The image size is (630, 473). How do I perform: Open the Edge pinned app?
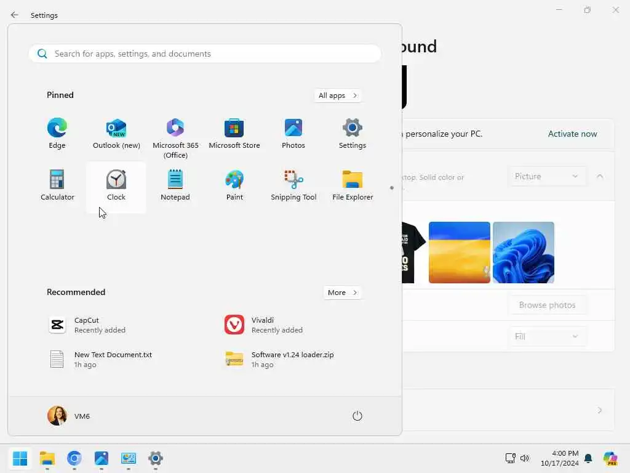[57, 134]
